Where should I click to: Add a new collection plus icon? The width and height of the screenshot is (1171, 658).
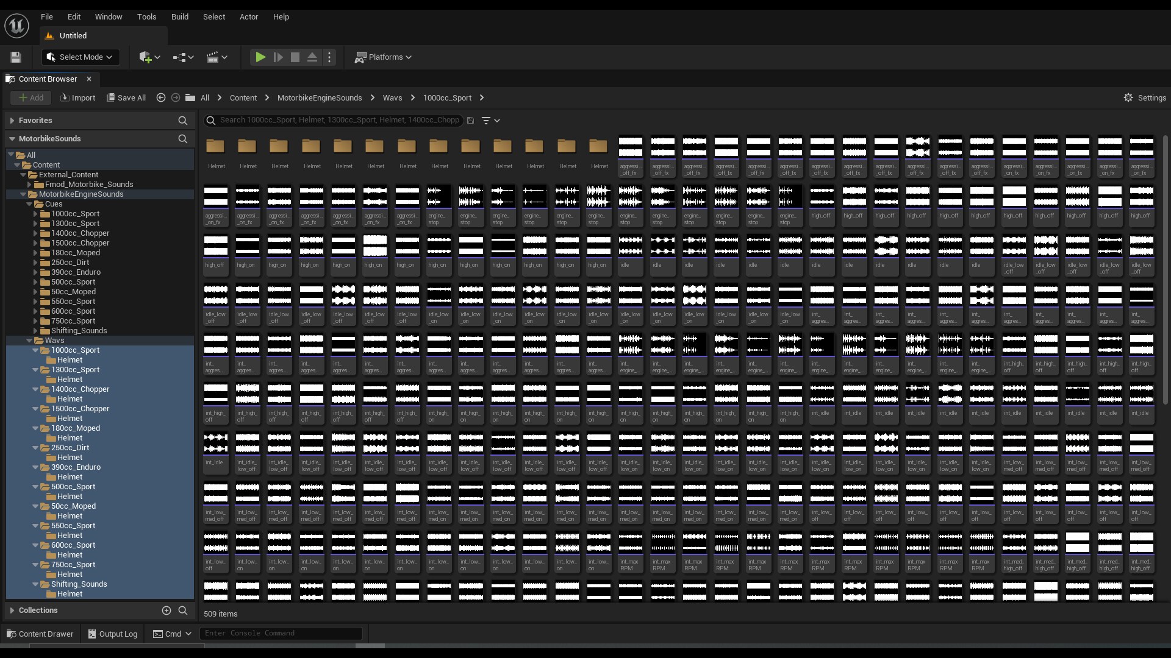(166, 610)
